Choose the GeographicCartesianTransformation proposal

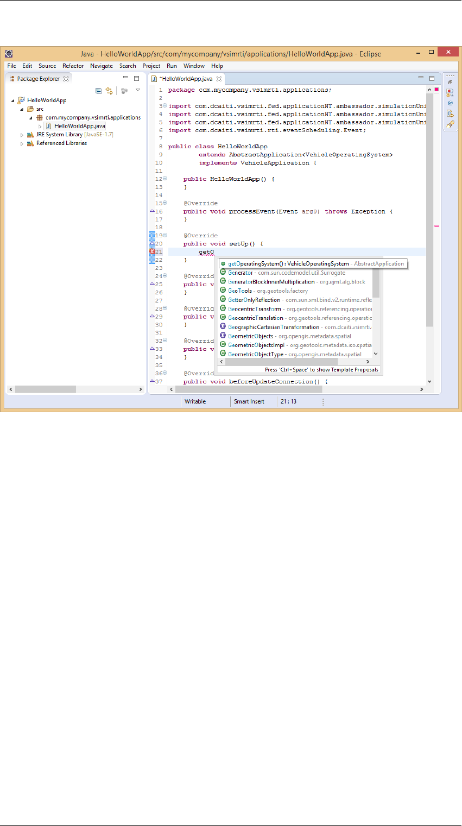(x=296, y=327)
